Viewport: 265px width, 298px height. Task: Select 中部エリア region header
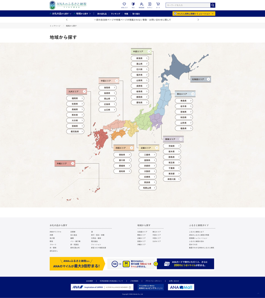(141, 52)
